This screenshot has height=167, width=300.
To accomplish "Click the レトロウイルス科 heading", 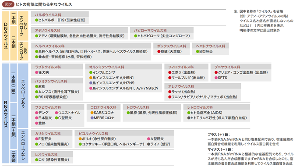I will (x=200, y=107).
